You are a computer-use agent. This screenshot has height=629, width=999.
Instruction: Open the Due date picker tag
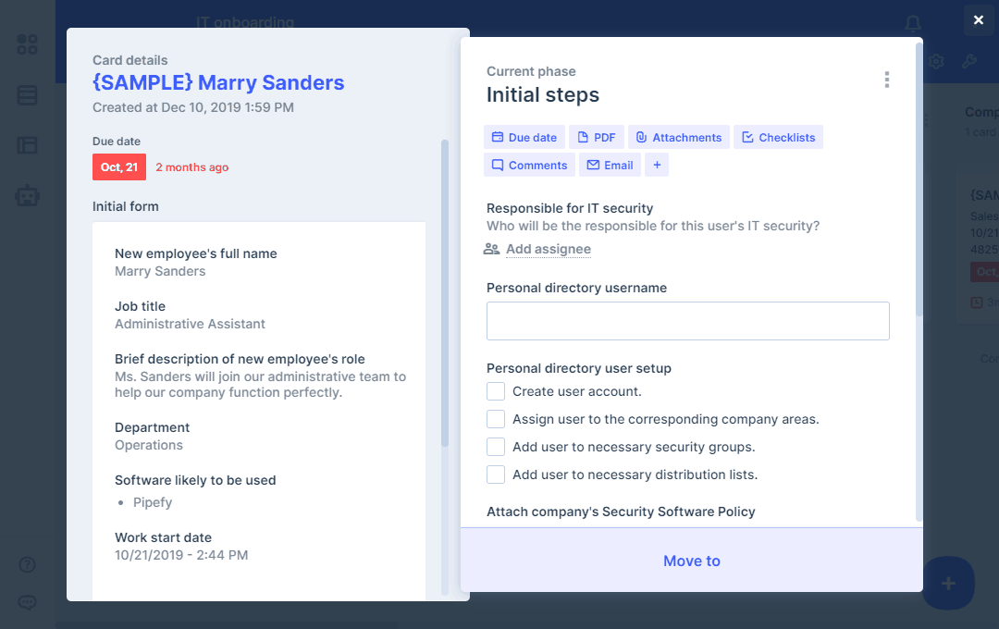(524, 137)
